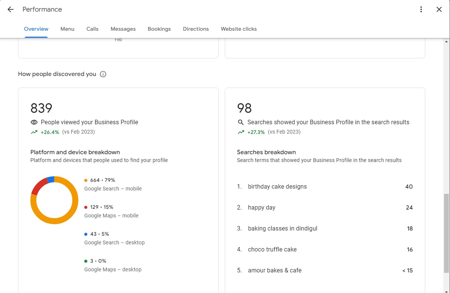Select the 'amour bakes & cafe' search term
450x293 pixels.
[x=275, y=271]
